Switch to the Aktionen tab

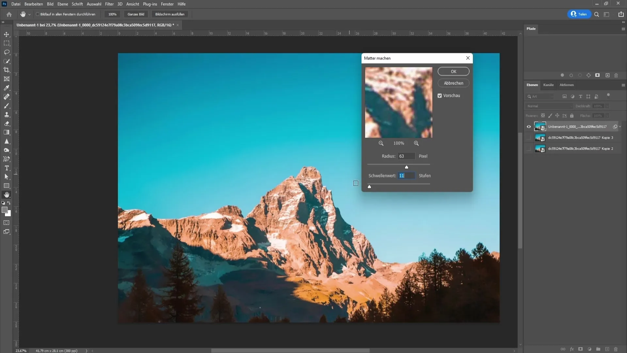point(567,85)
